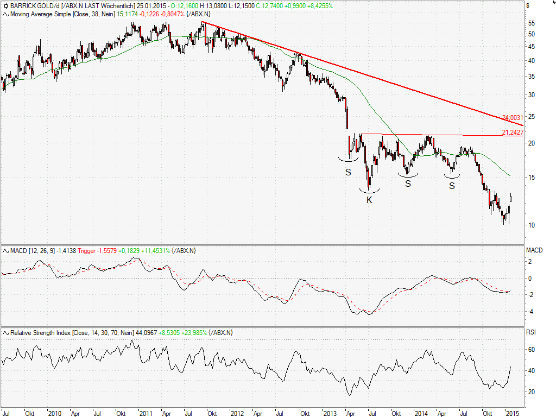Click the RSI change +8,5305
The width and height of the screenshot is (556, 417).
point(169,333)
